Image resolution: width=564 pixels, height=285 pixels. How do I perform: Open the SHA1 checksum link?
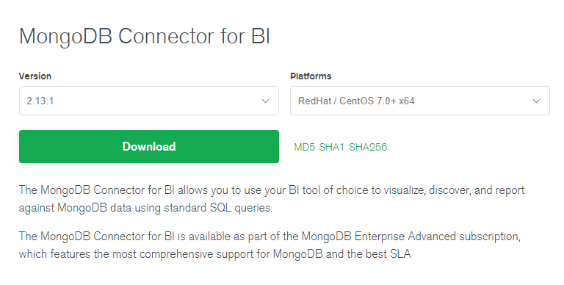point(332,147)
